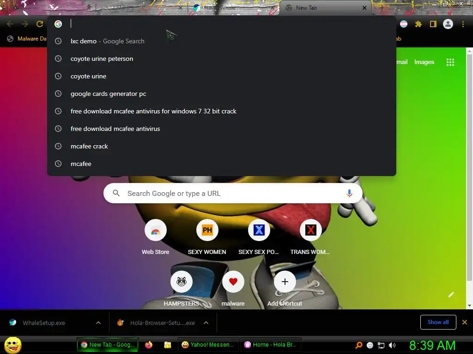Click the orange search tray icon
This screenshot has width=473, height=354.
point(358,345)
